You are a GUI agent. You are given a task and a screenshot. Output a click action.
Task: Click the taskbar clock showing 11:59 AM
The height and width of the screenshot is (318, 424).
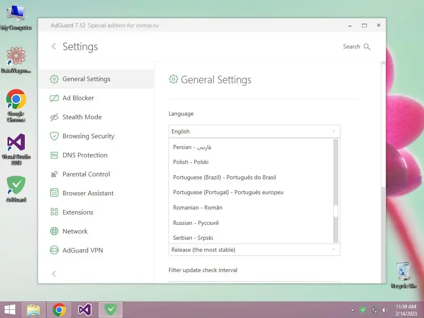point(406,310)
